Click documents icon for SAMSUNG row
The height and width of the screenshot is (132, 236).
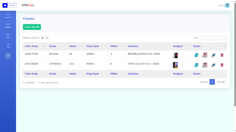(196, 65)
